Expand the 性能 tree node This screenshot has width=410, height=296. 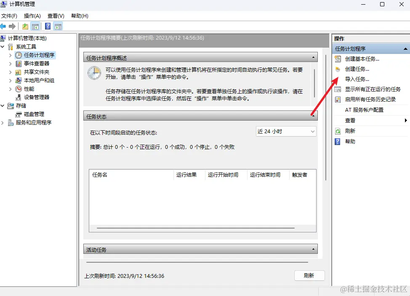tap(10, 89)
